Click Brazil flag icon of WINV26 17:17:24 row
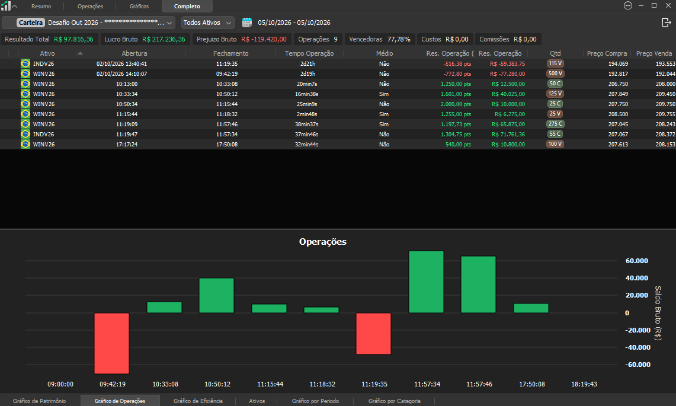The height and width of the screenshot is (406, 676). (x=25, y=144)
